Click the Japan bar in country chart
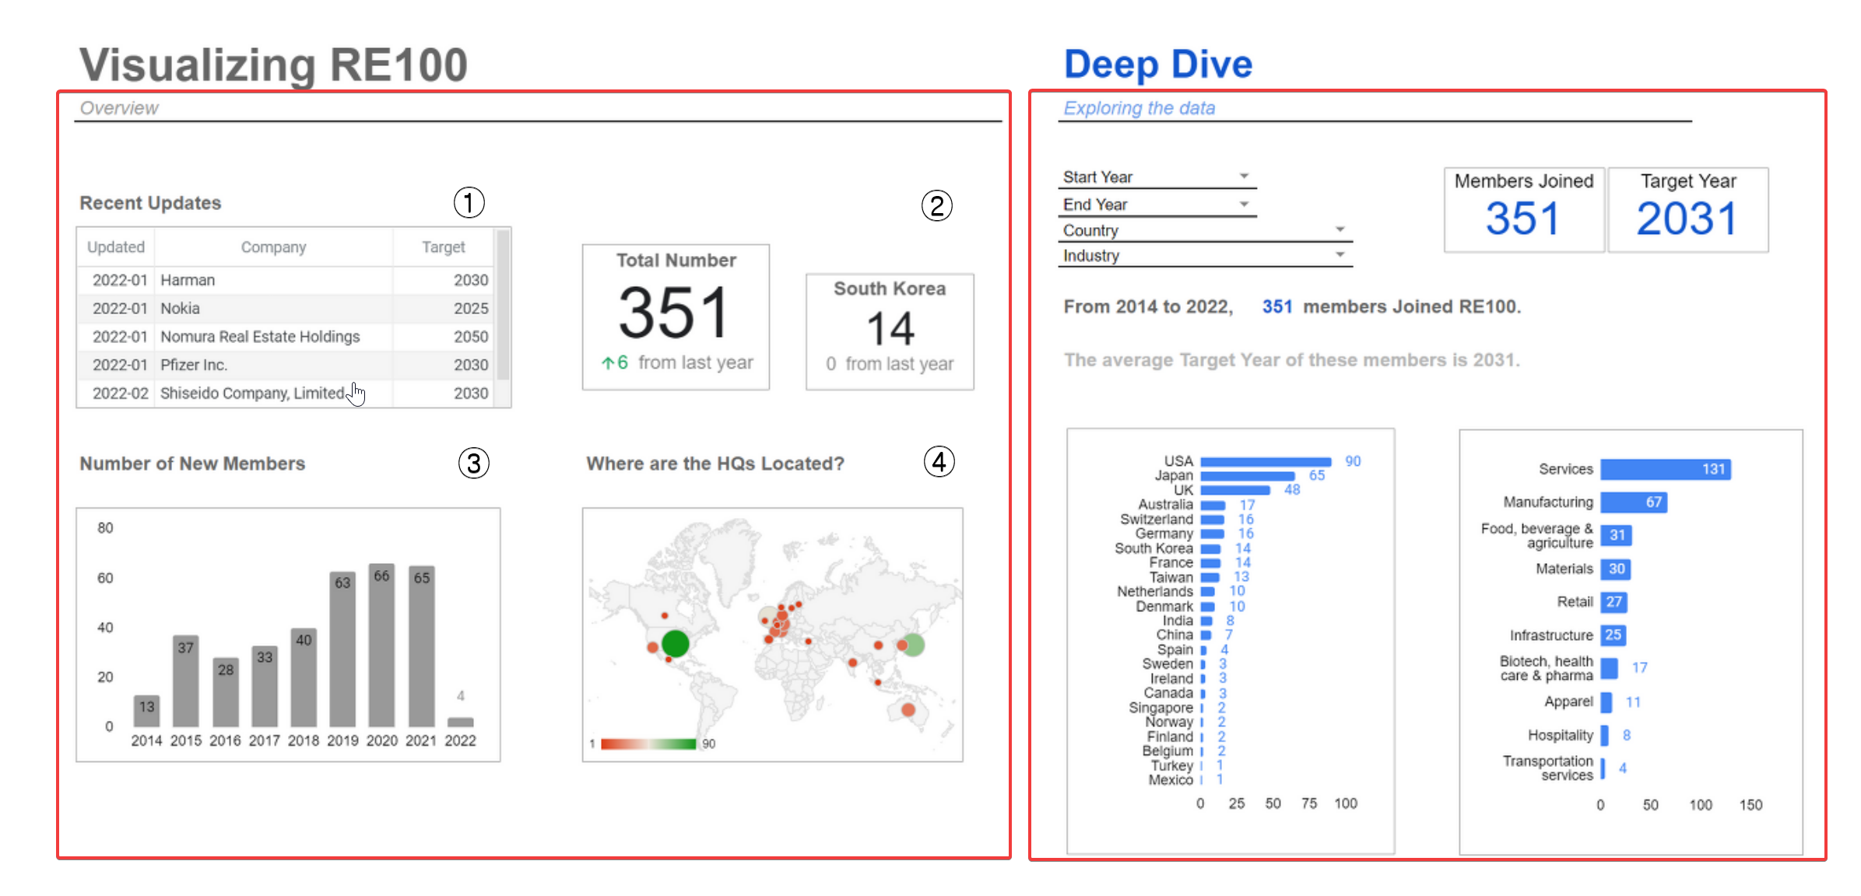 pos(1247,475)
